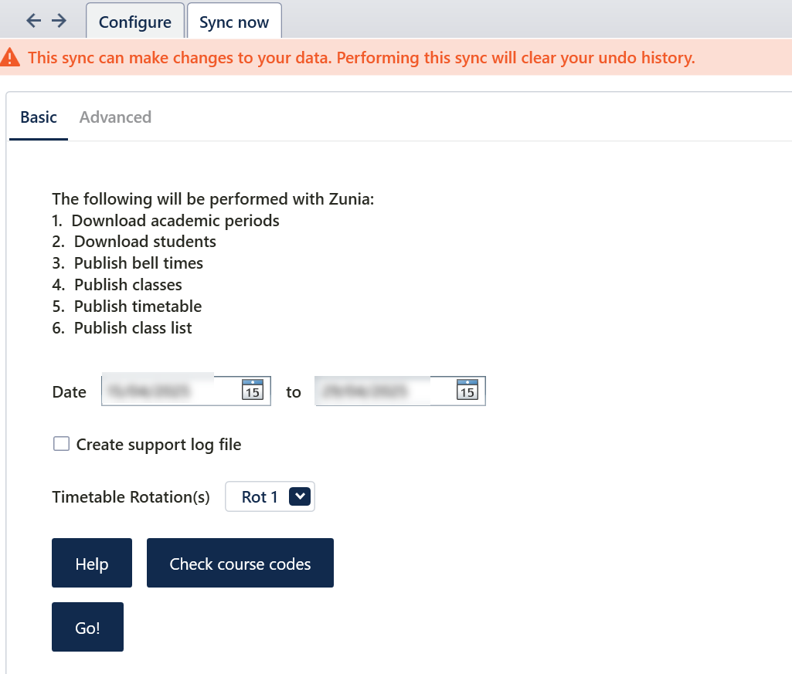Click the Check course codes button
792x674 pixels.
click(x=240, y=564)
